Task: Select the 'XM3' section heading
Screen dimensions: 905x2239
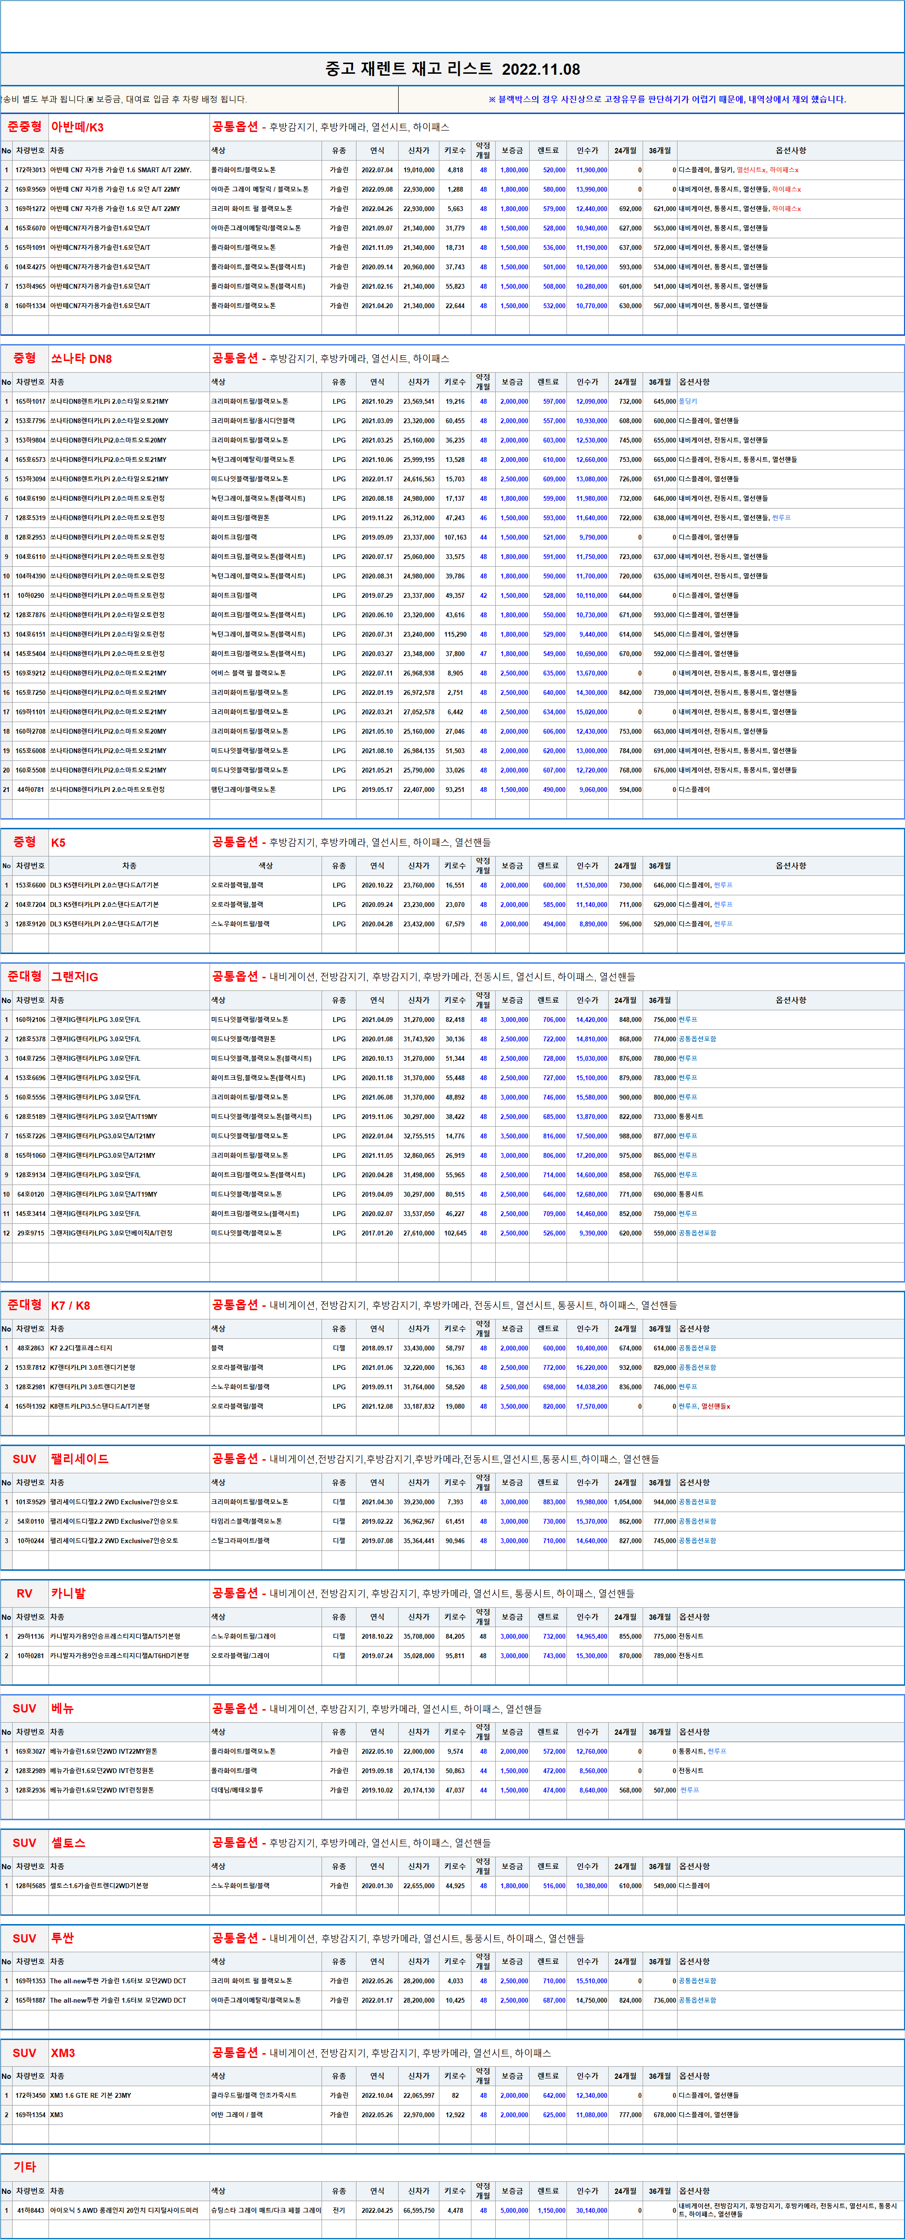Action: (63, 2053)
